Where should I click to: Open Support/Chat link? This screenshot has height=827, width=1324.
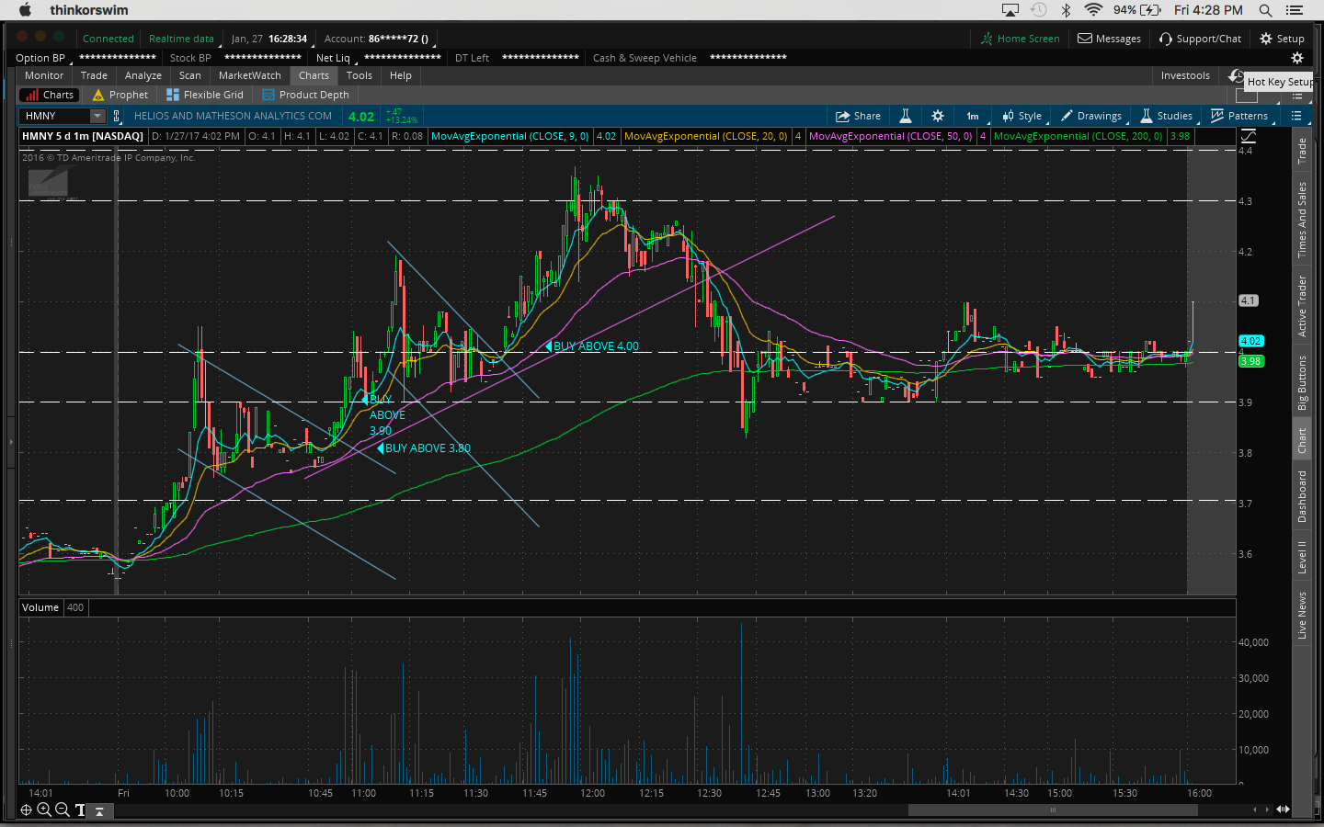(1200, 39)
